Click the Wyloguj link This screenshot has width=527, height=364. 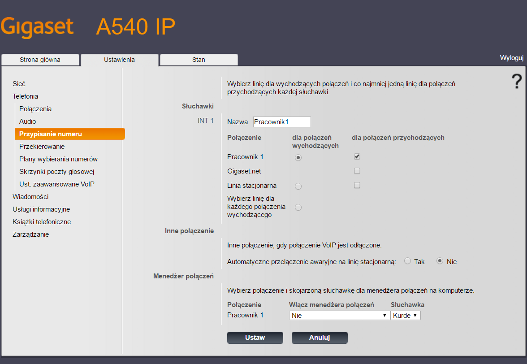click(x=512, y=58)
